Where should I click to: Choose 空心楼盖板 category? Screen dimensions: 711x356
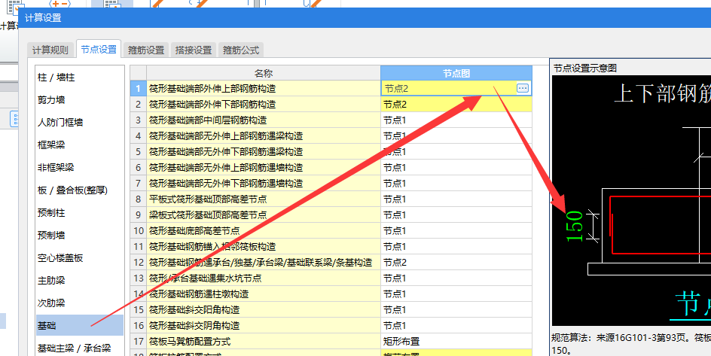[79, 257]
